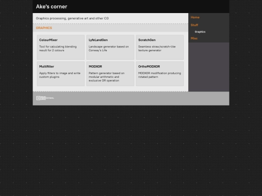Click 'Seamless straw/scratch-like texture generator' text
Image resolution: width=262 pixels, height=196 pixels.
(x=157, y=48)
